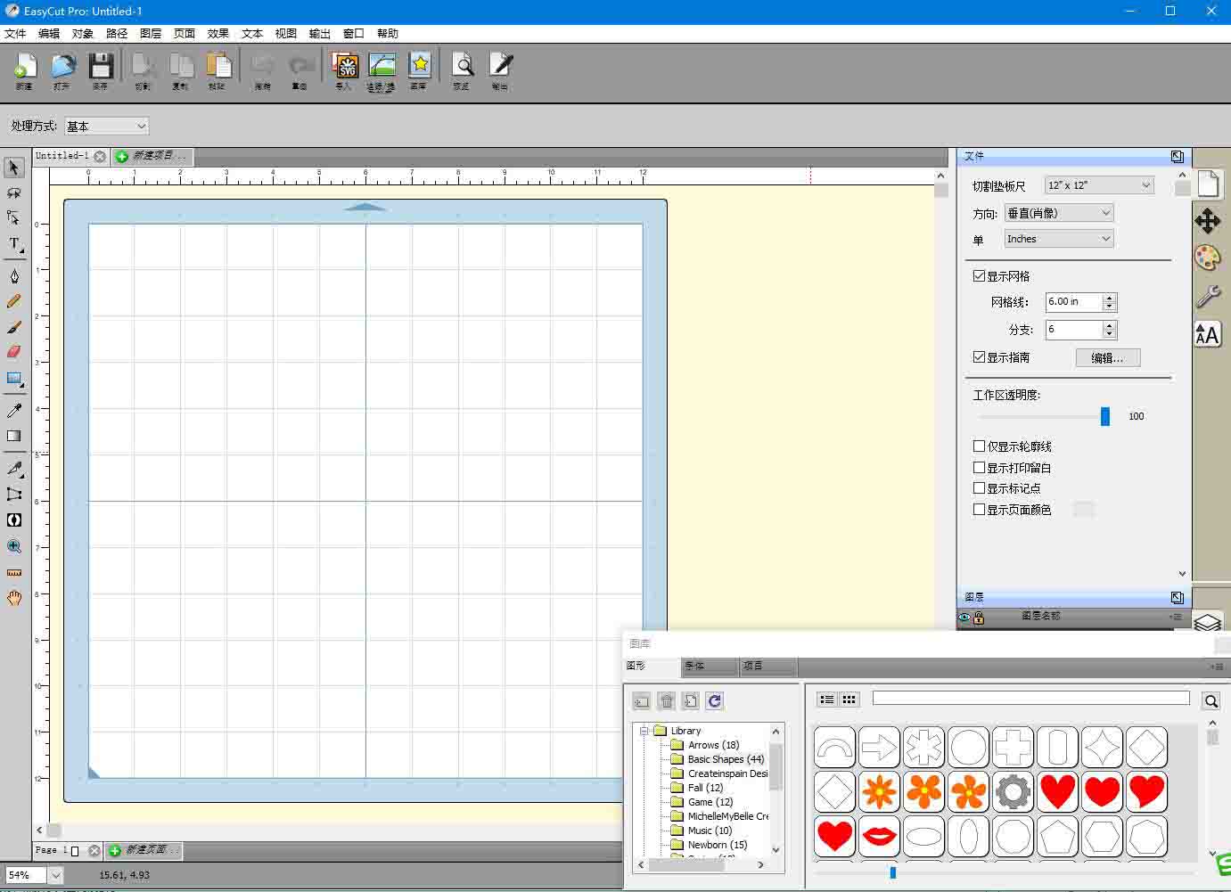Open the 对象 Object menu
This screenshot has height=892, width=1231.
click(83, 34)
